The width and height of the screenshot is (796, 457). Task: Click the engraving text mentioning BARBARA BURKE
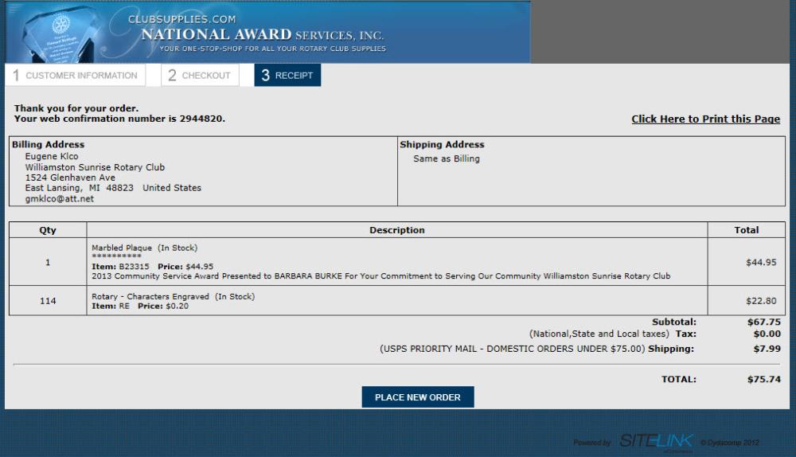[380, 276]
